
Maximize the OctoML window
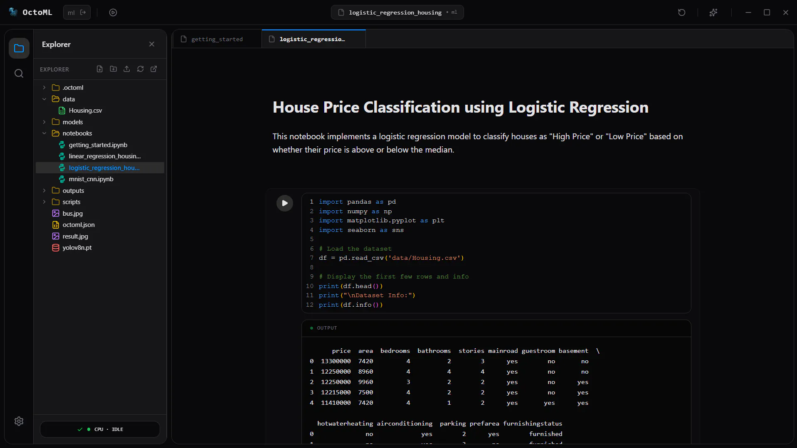point(767,12)
